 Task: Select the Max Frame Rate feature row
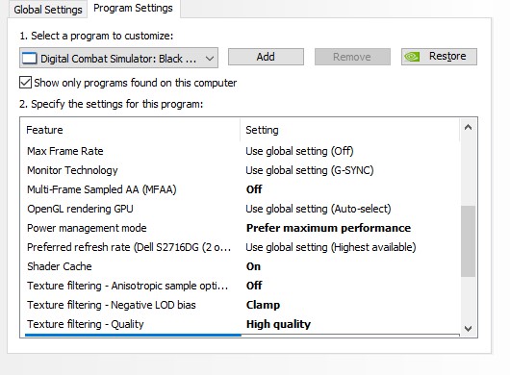click(242, 151)
